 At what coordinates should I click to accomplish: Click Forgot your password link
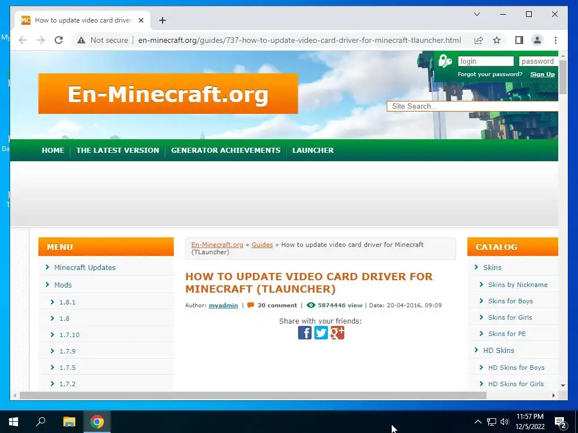click(x=490, y=74)
